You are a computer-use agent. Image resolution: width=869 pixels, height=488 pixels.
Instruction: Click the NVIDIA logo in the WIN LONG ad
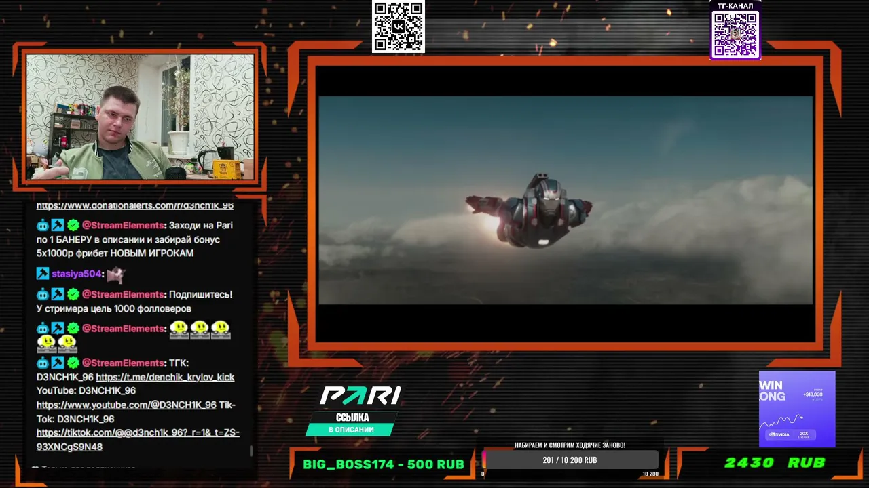tap(778, 434)
